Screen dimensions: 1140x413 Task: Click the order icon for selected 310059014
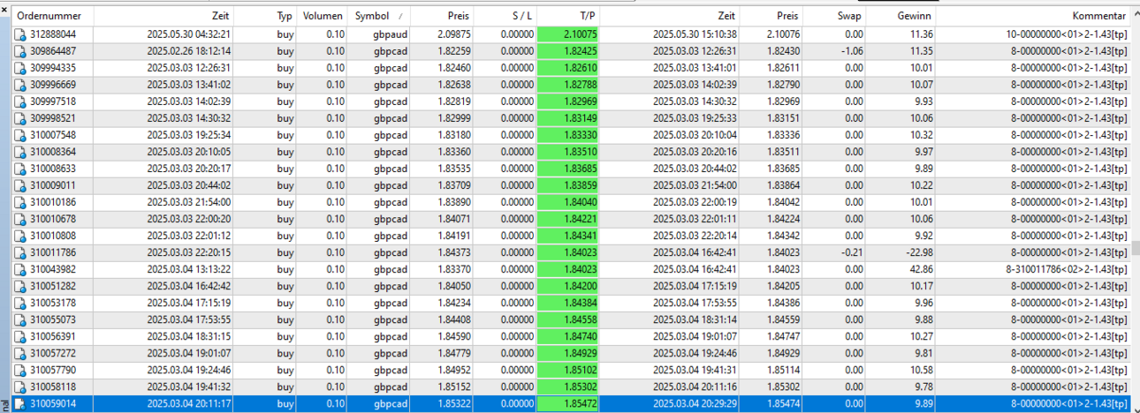coord(21,403)
